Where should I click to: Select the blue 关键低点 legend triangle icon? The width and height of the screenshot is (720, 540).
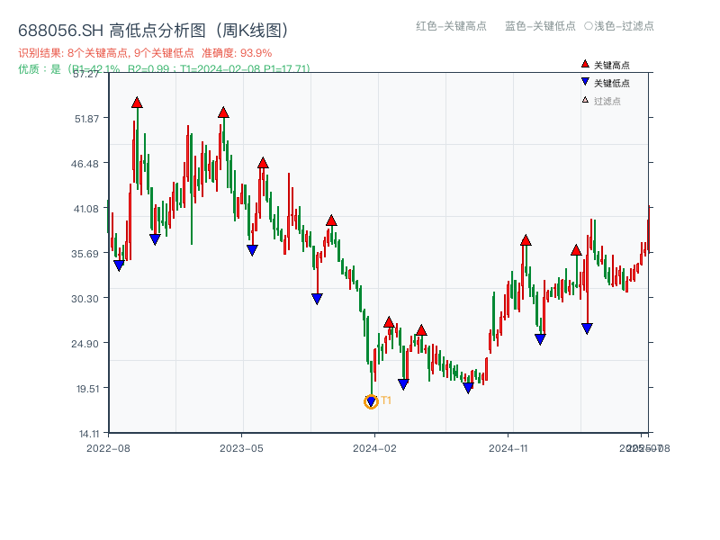click(583, 81)
